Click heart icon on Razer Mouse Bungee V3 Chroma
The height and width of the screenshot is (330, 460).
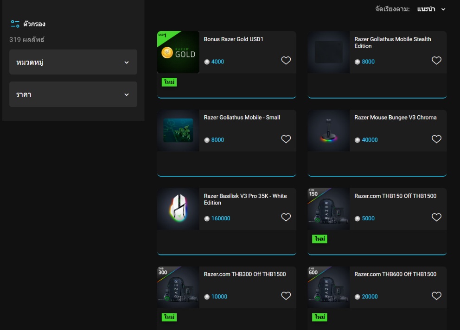tap(436, 139)
